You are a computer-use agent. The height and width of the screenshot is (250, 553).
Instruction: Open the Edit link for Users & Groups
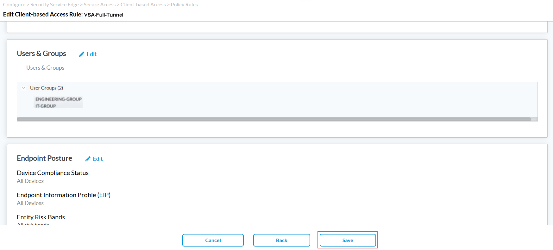tap(91, 54)
